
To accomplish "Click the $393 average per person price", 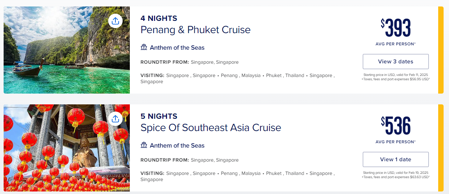I will coord(396,28).
